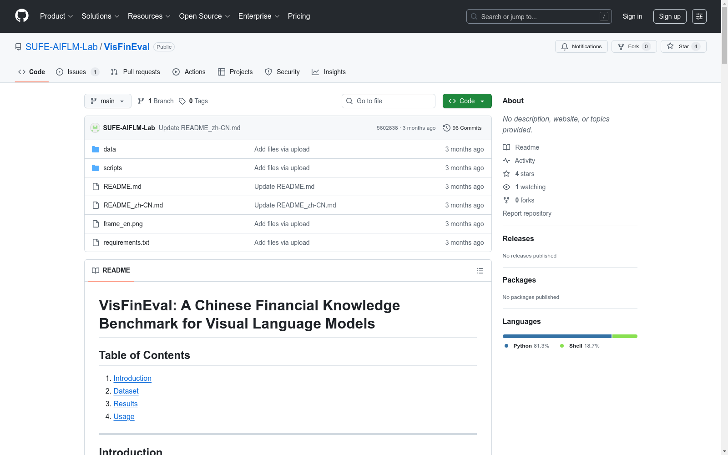Viewport: 728px width, 455px height.
Task: Click the Python language bar segment
Action: [x=557, y=336]
